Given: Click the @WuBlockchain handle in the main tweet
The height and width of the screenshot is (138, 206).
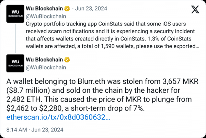Looking at the screenshot, I should coord(46,67).
